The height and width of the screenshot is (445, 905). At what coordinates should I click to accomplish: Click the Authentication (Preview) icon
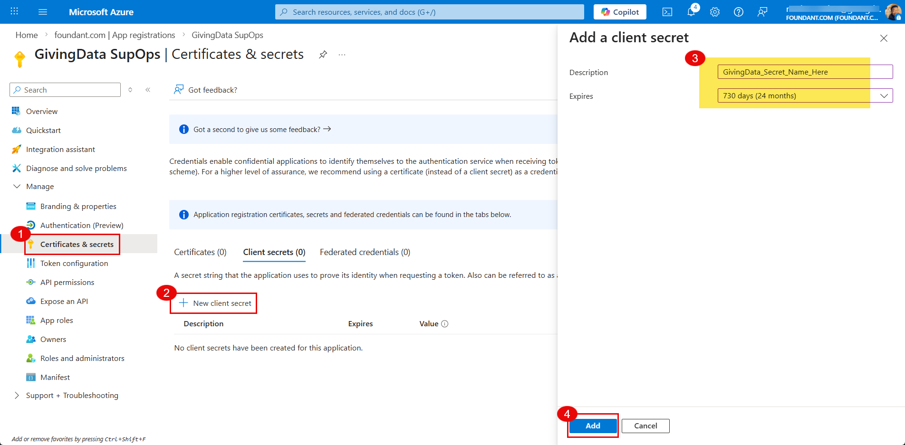tap(30, 225)
